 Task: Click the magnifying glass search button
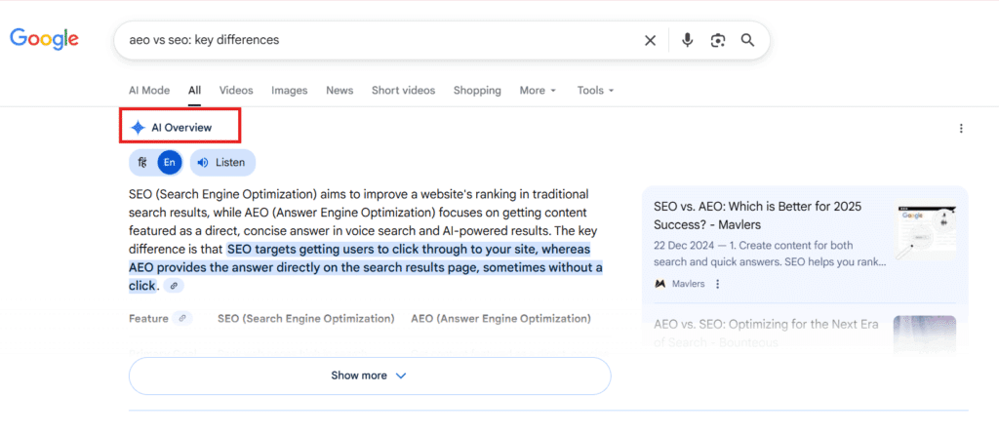(748, 40)
